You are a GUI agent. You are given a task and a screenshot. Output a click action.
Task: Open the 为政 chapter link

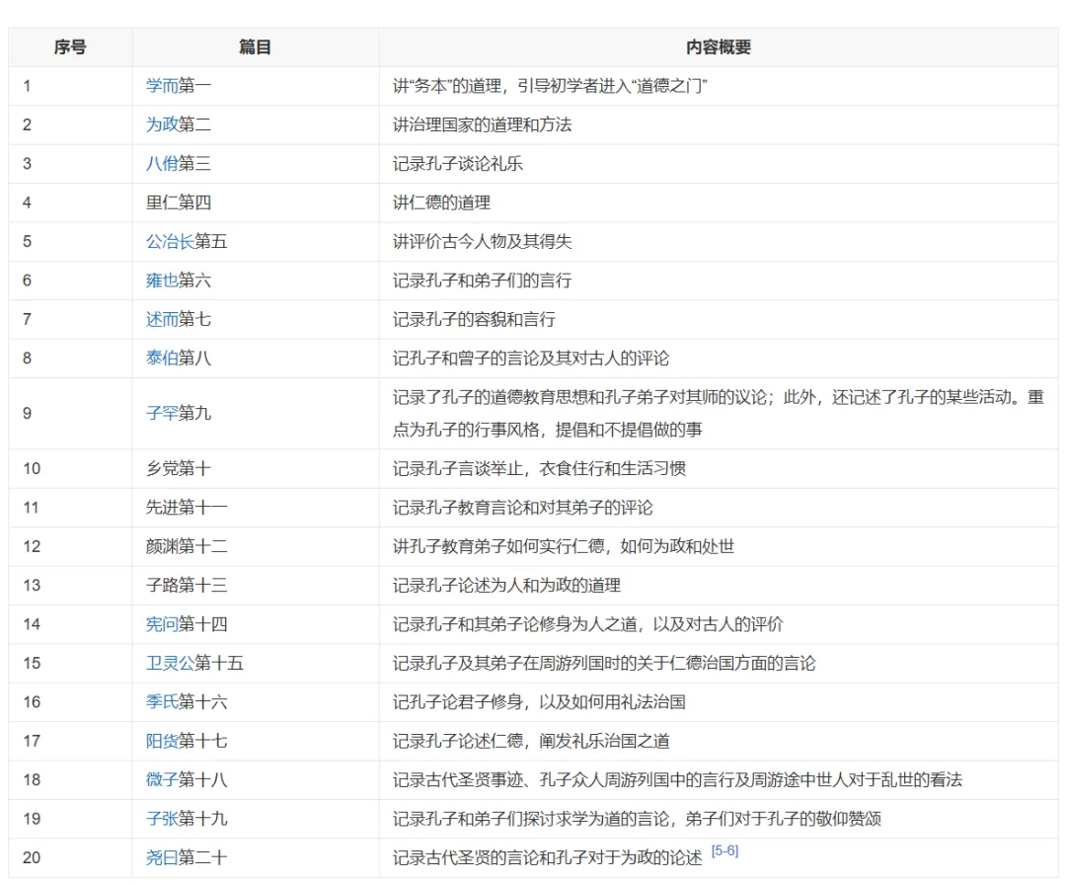click(x=162, y=124)
